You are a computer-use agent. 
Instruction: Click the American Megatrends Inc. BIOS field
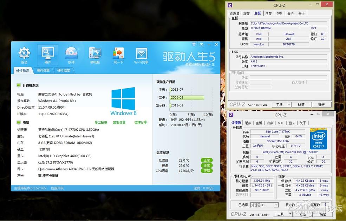click(288, 57)
